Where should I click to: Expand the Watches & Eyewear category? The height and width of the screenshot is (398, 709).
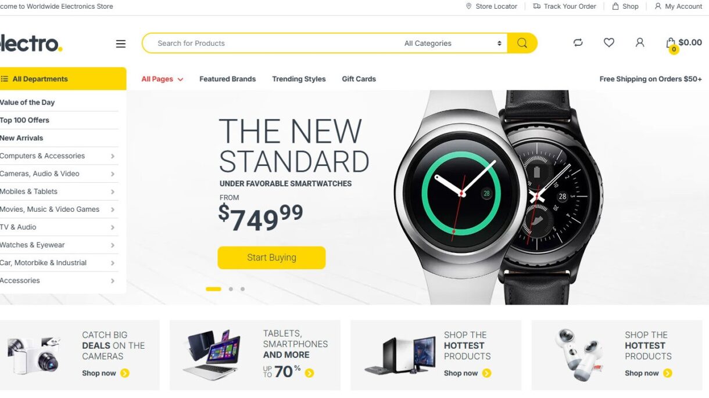(59, 245)
